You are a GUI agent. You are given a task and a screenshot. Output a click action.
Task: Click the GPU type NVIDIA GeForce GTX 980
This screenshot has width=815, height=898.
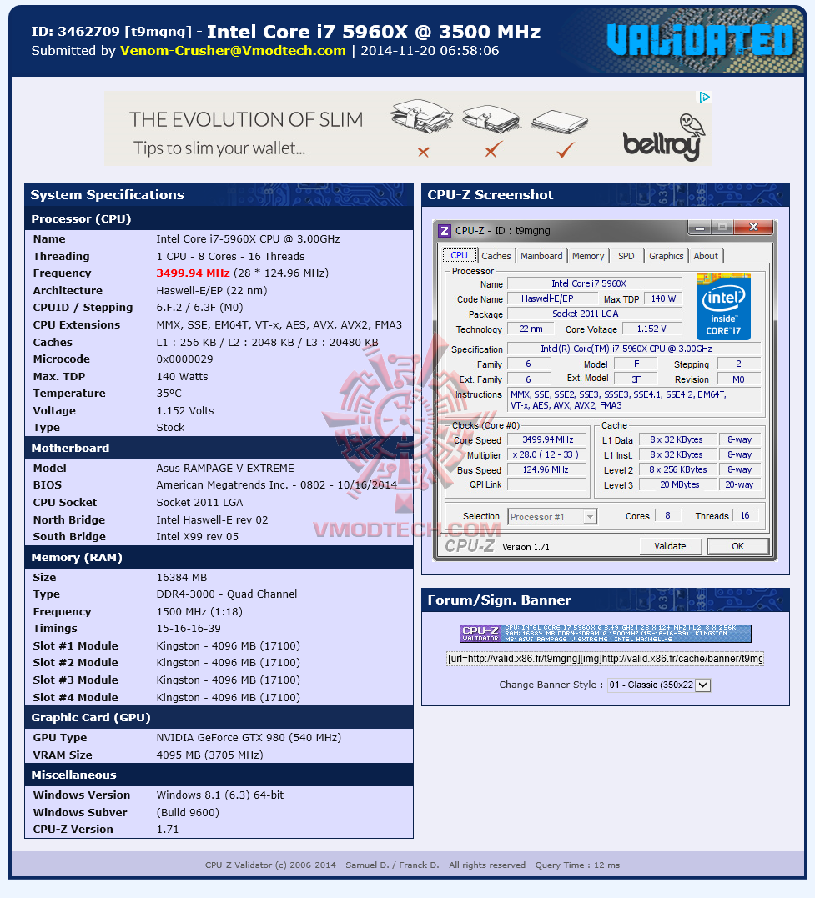point(249,738)
